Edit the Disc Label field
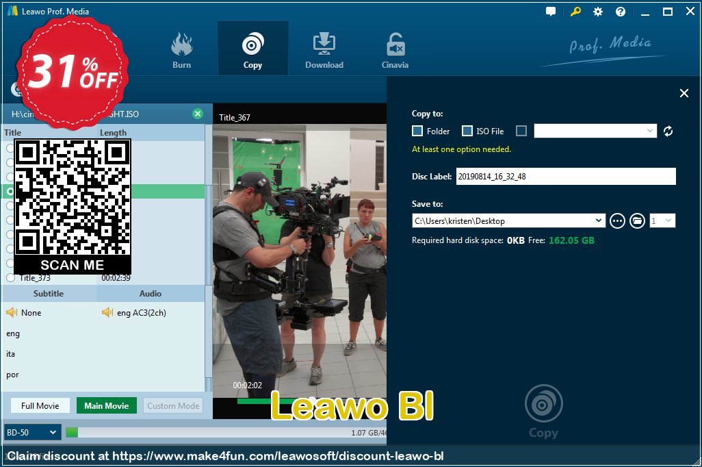Screen dimensions: 702x467 coord(566,176)
